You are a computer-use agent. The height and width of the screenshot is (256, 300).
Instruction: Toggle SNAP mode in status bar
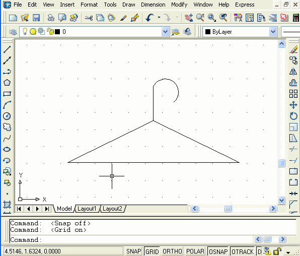point(133,251)
